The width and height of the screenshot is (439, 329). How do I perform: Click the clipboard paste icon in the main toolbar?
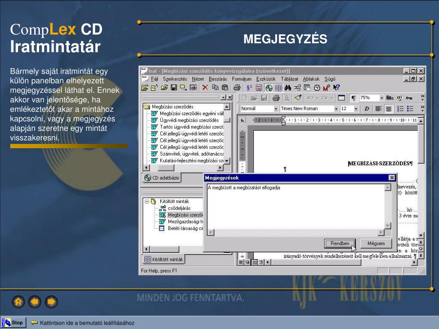[x=225, y=87]
